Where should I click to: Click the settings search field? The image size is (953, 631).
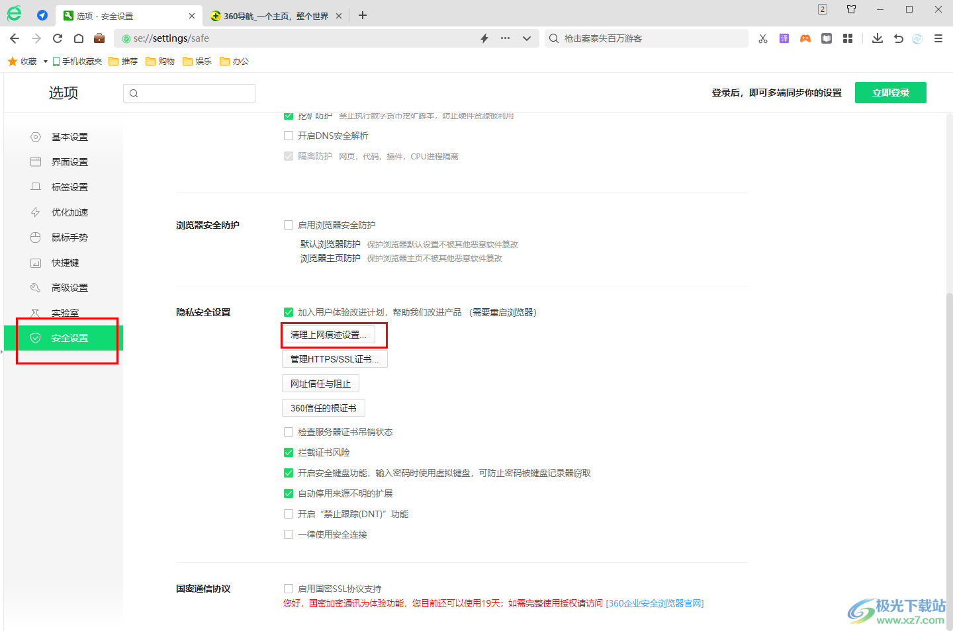(189, 93)
